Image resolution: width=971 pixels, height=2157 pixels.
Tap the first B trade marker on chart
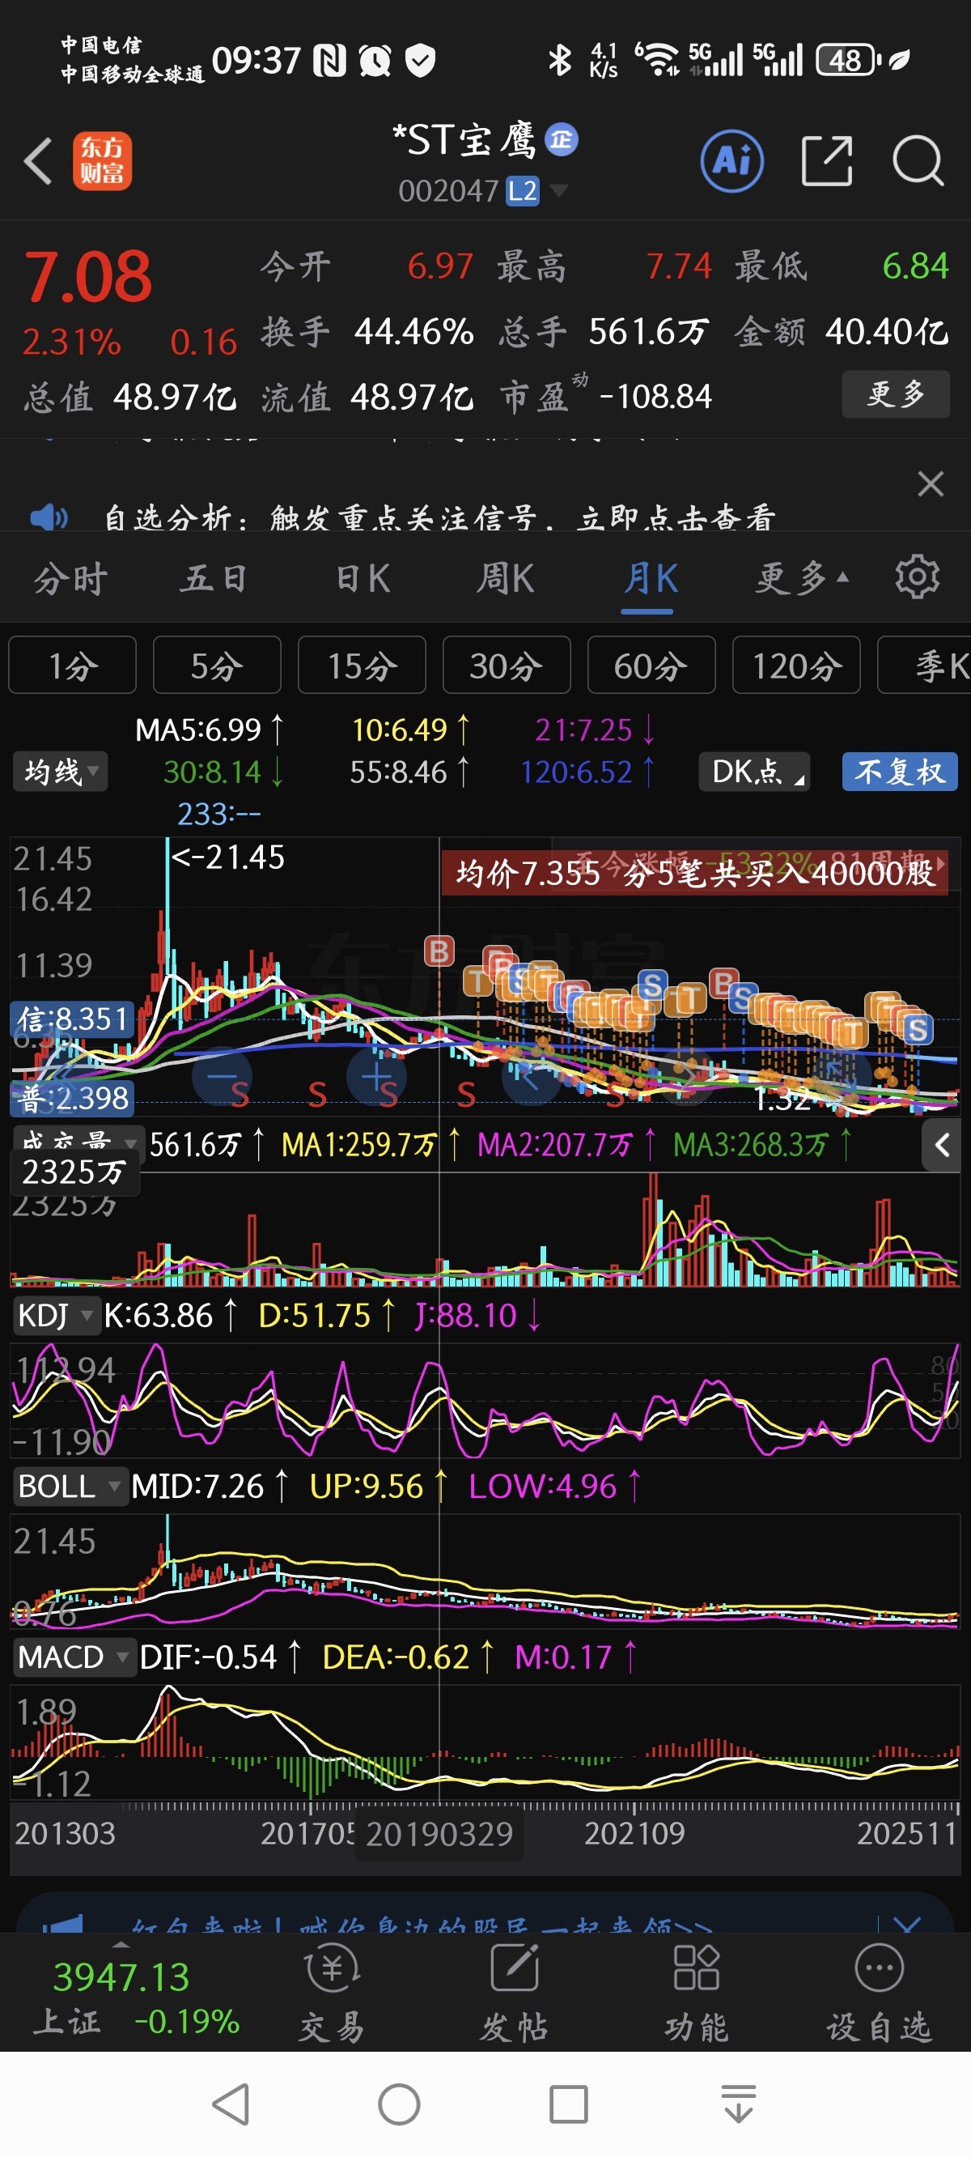(x=439, y=951)
